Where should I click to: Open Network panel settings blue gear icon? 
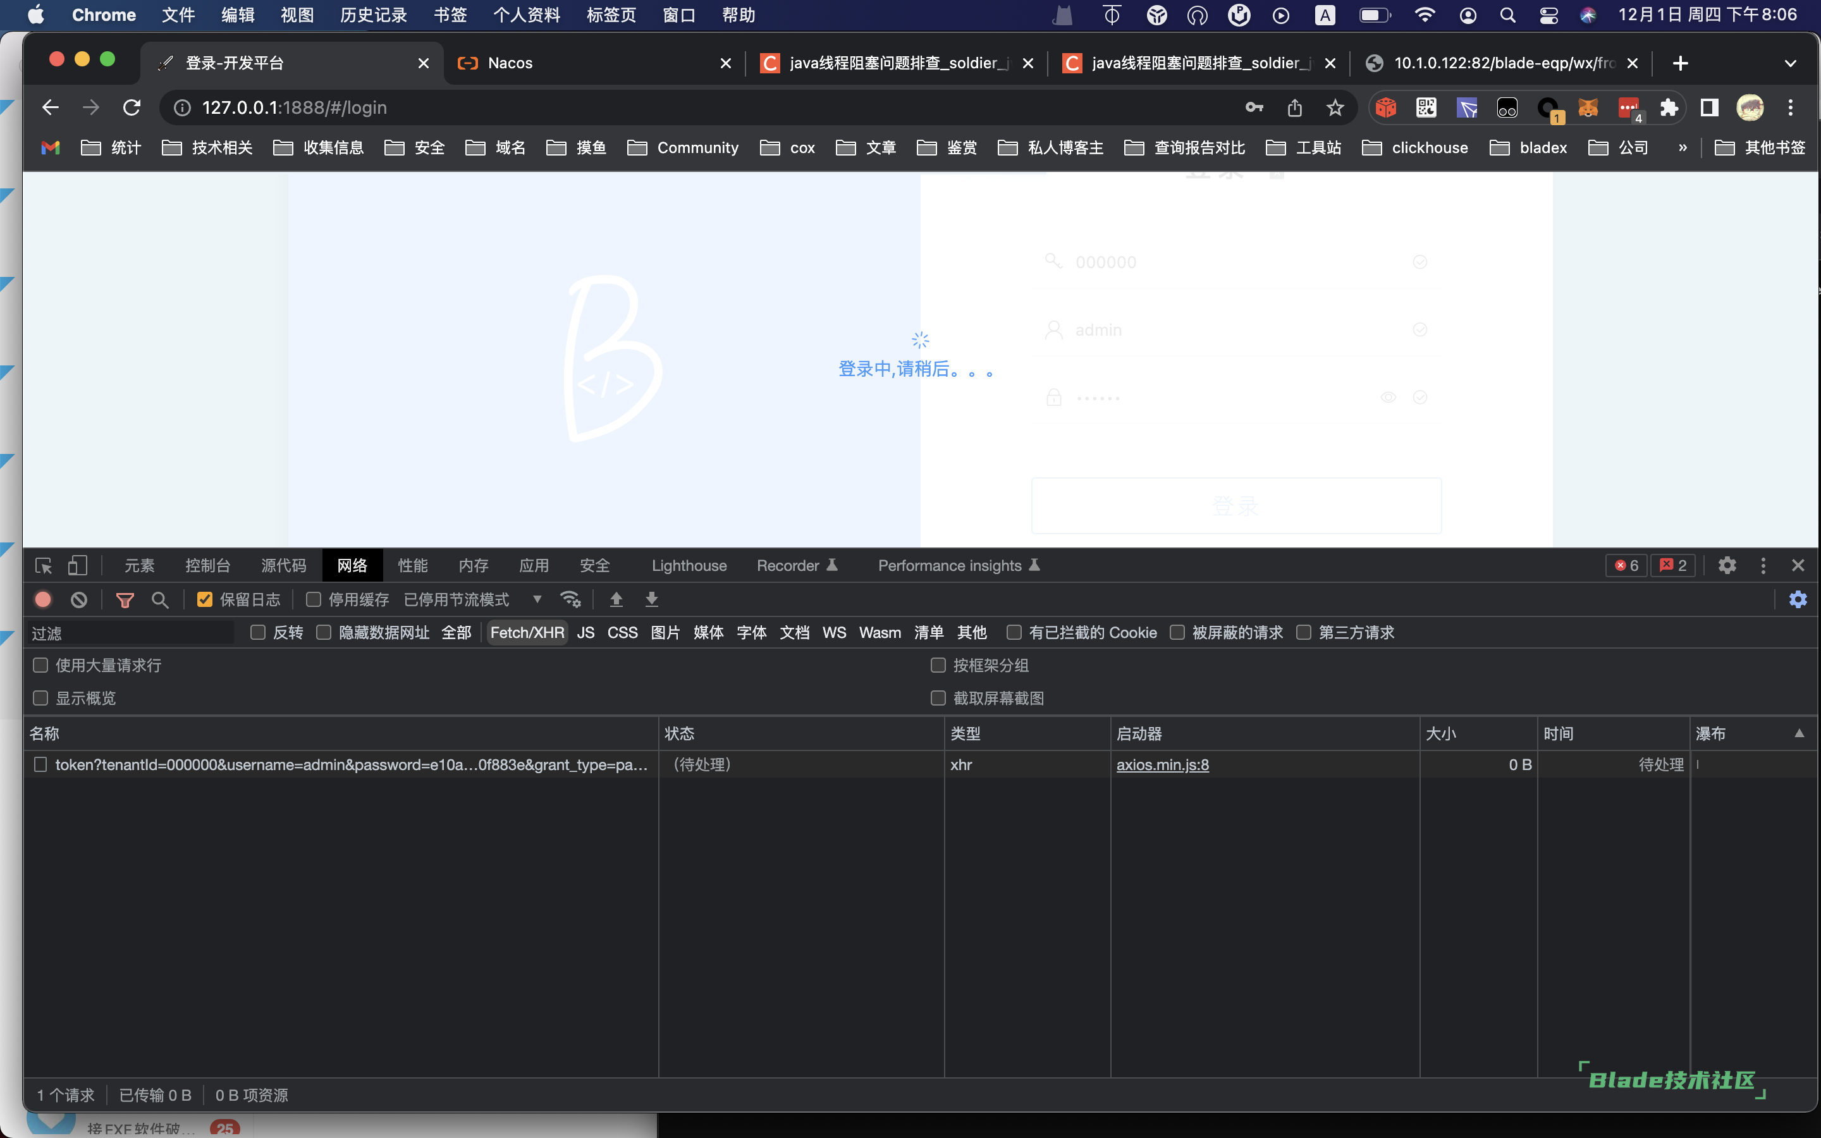tap(1798, 599)
